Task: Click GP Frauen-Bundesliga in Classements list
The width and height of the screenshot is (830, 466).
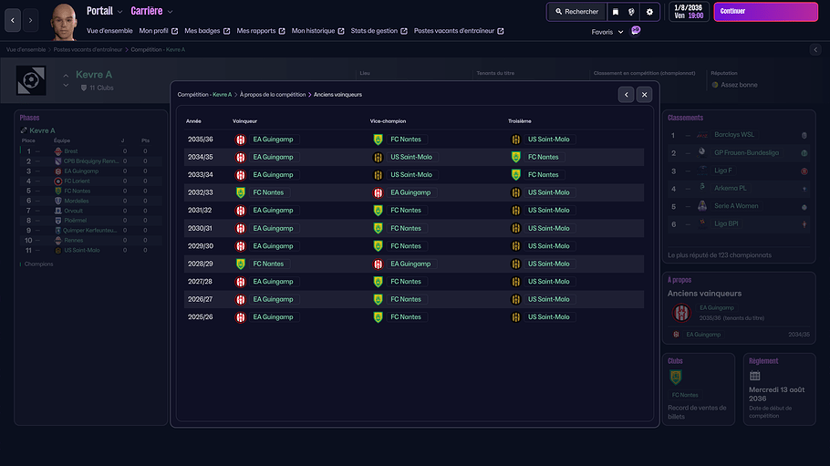Action: click(746, 153)
